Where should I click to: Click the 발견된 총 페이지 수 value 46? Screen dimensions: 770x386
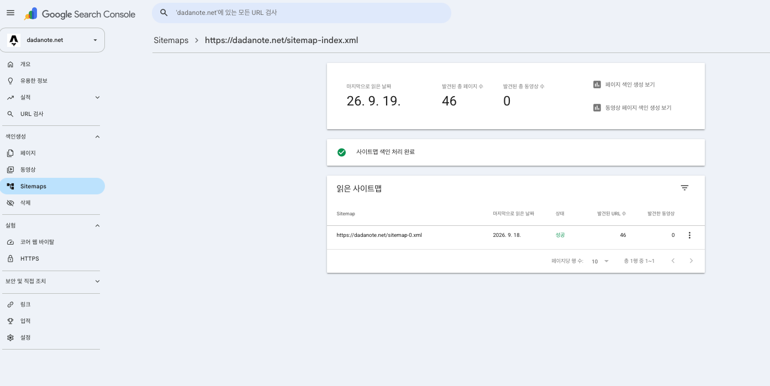click(x=449, y=101)
